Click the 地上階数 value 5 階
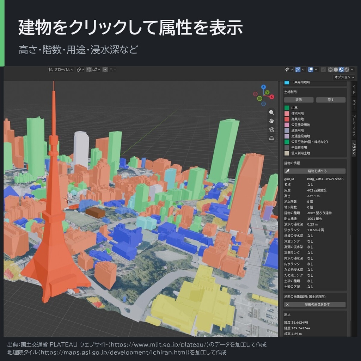 coord(310,202)
